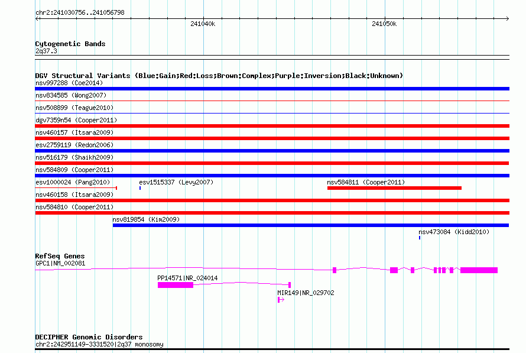Select the small blue esv1515337 feature mark
The height and width of the screenshot is (353, 526).
(x=140, y=188)
